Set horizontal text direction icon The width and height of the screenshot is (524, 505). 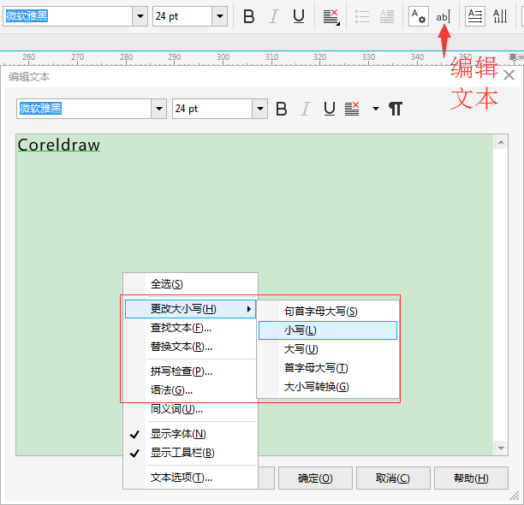[x=475, y=16]
